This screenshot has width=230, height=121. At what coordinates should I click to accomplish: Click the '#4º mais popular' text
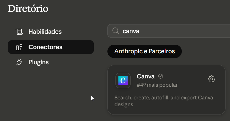pyautogui.click(x=157, y=85)
